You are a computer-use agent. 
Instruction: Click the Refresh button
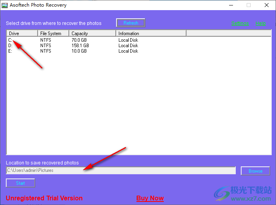(x=131, y=23)
